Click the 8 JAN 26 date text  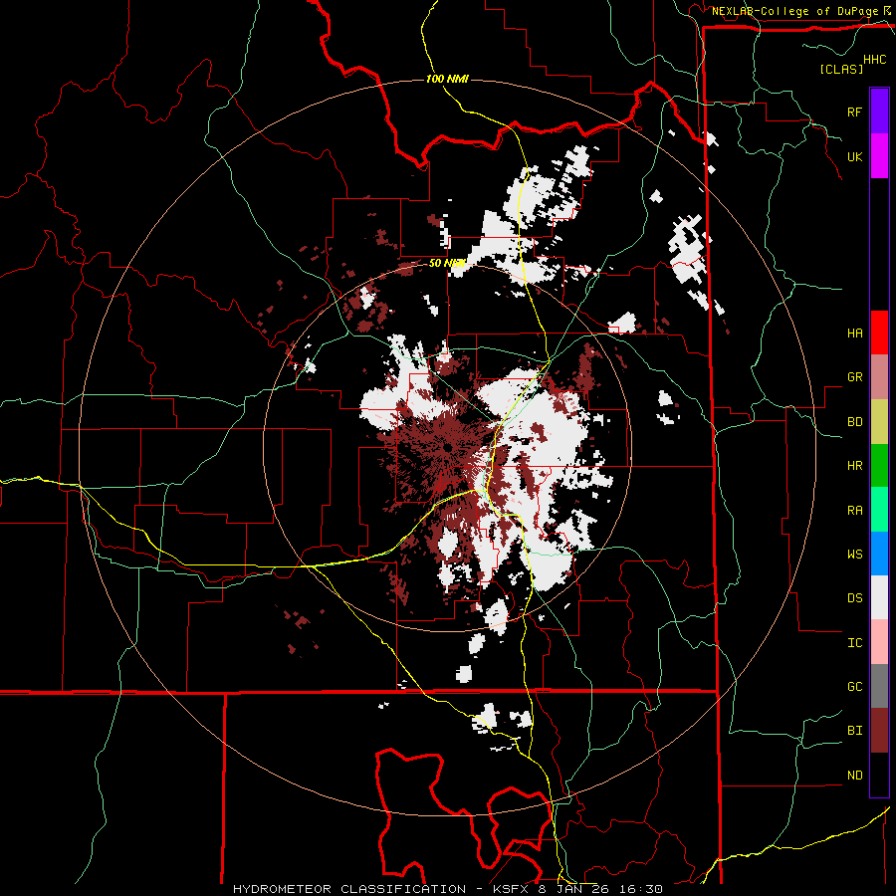point(573,889)
